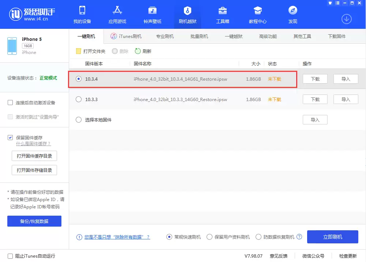
Task: Click file name iPhone_4.0_32bit_10.3.3_14G60_Restore.ipsw
Action: pos(180,100)
